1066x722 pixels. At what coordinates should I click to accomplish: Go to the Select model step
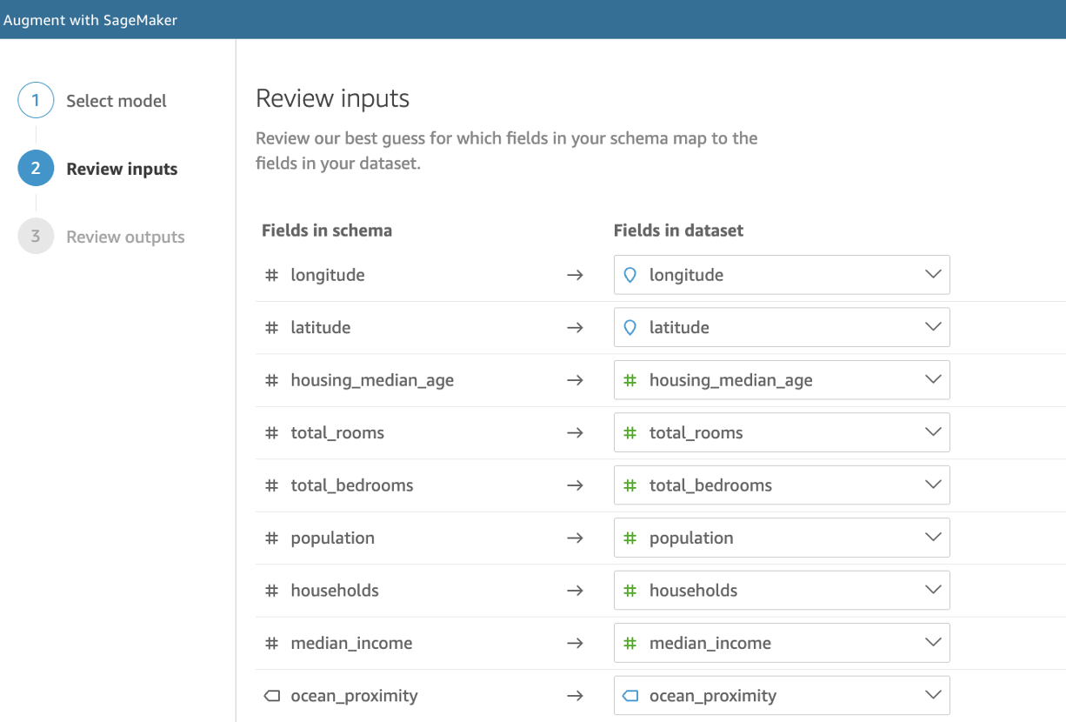pyautogui.click(x=117, y=101)
